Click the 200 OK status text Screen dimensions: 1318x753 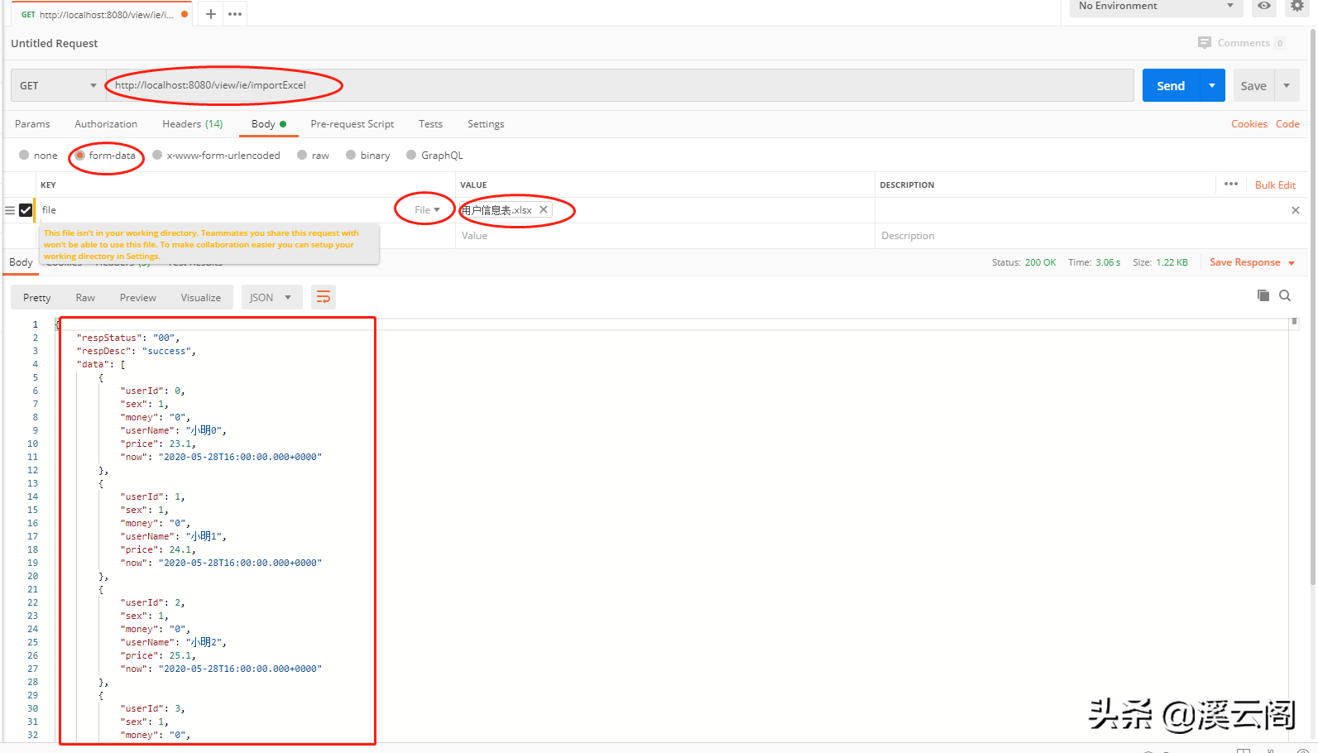pyautogui.click(x=1040, y=262)
